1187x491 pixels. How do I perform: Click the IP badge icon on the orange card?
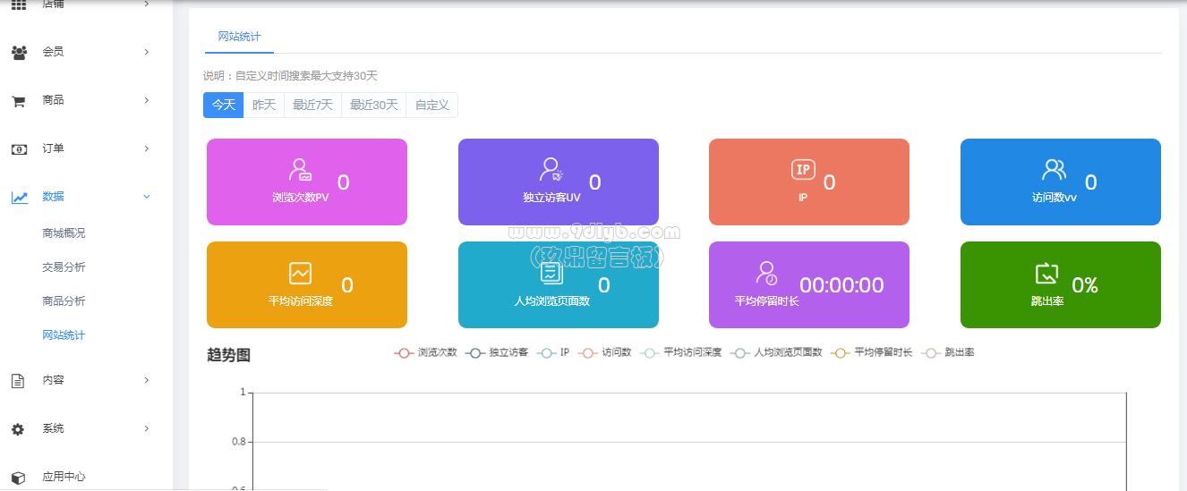click(x=803, y=170)
